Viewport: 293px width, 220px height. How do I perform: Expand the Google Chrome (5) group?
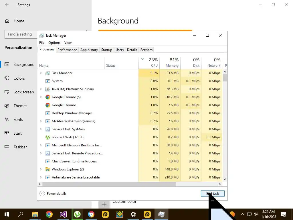coord(41,97)
